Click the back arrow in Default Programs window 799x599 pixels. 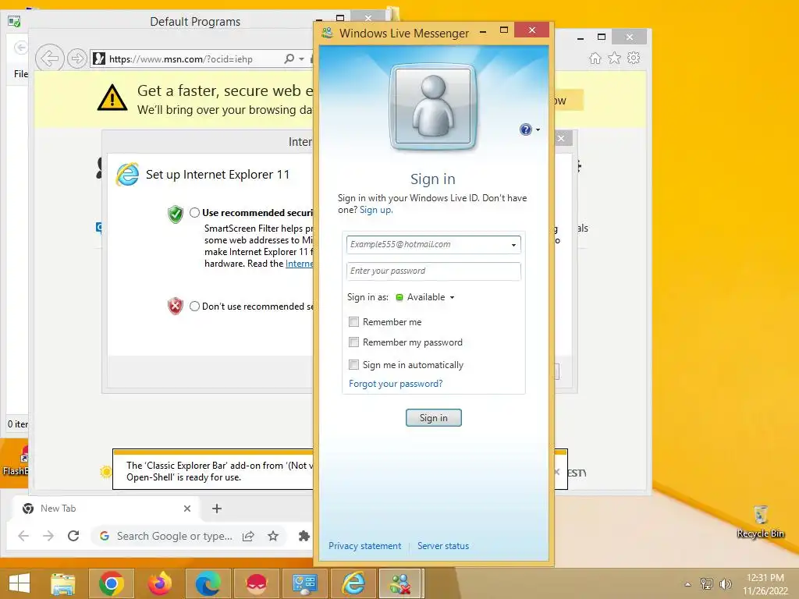[20, 48]
